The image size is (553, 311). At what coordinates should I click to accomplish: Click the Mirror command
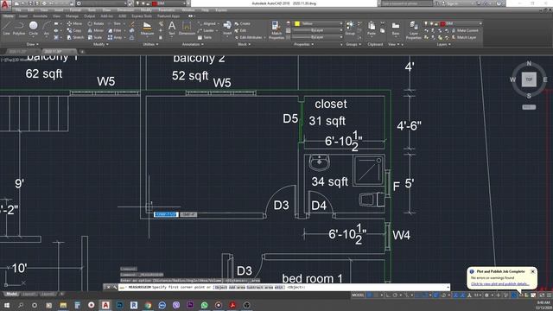96,31
